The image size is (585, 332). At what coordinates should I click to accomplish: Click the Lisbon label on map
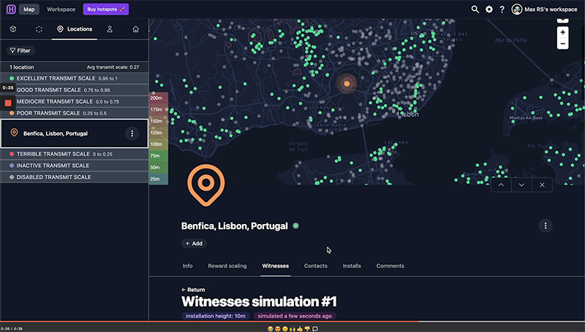pos(408,115)
